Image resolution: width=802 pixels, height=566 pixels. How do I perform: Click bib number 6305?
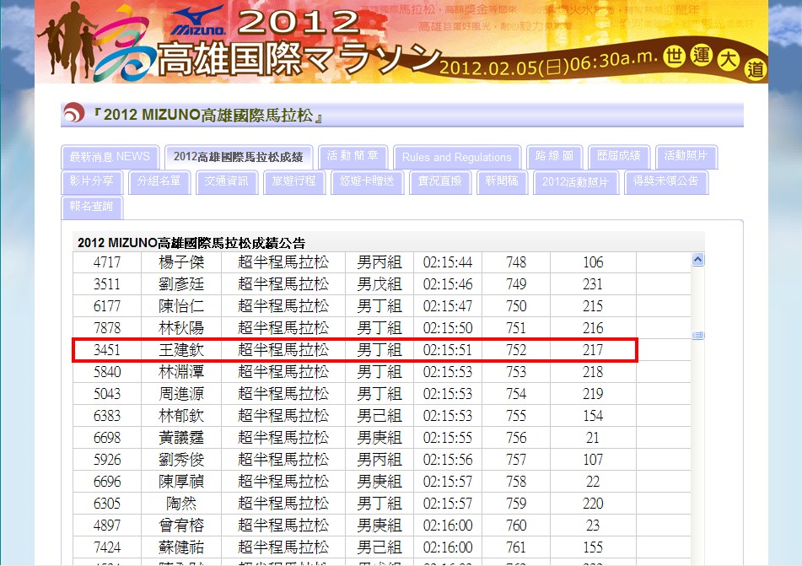[107, 504]
